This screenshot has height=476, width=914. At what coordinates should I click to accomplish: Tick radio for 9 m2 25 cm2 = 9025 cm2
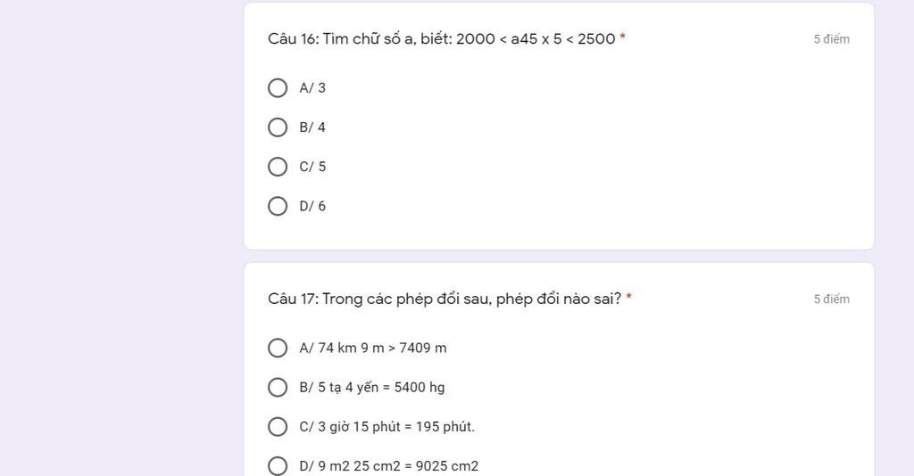pos(278,466)
